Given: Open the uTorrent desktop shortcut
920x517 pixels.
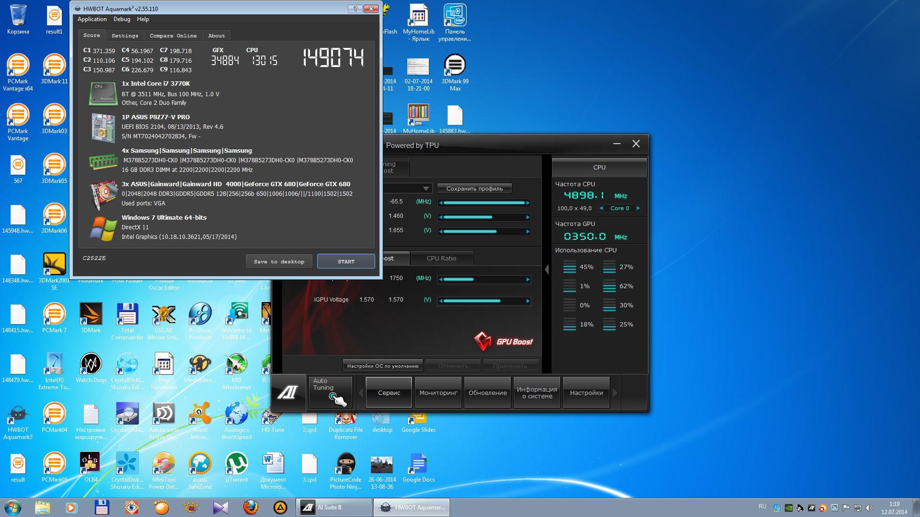Looking at the screenshot, I should coord(236,468).
